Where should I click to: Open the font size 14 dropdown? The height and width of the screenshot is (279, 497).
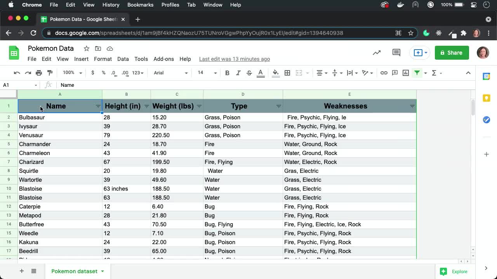pos(207,73)
